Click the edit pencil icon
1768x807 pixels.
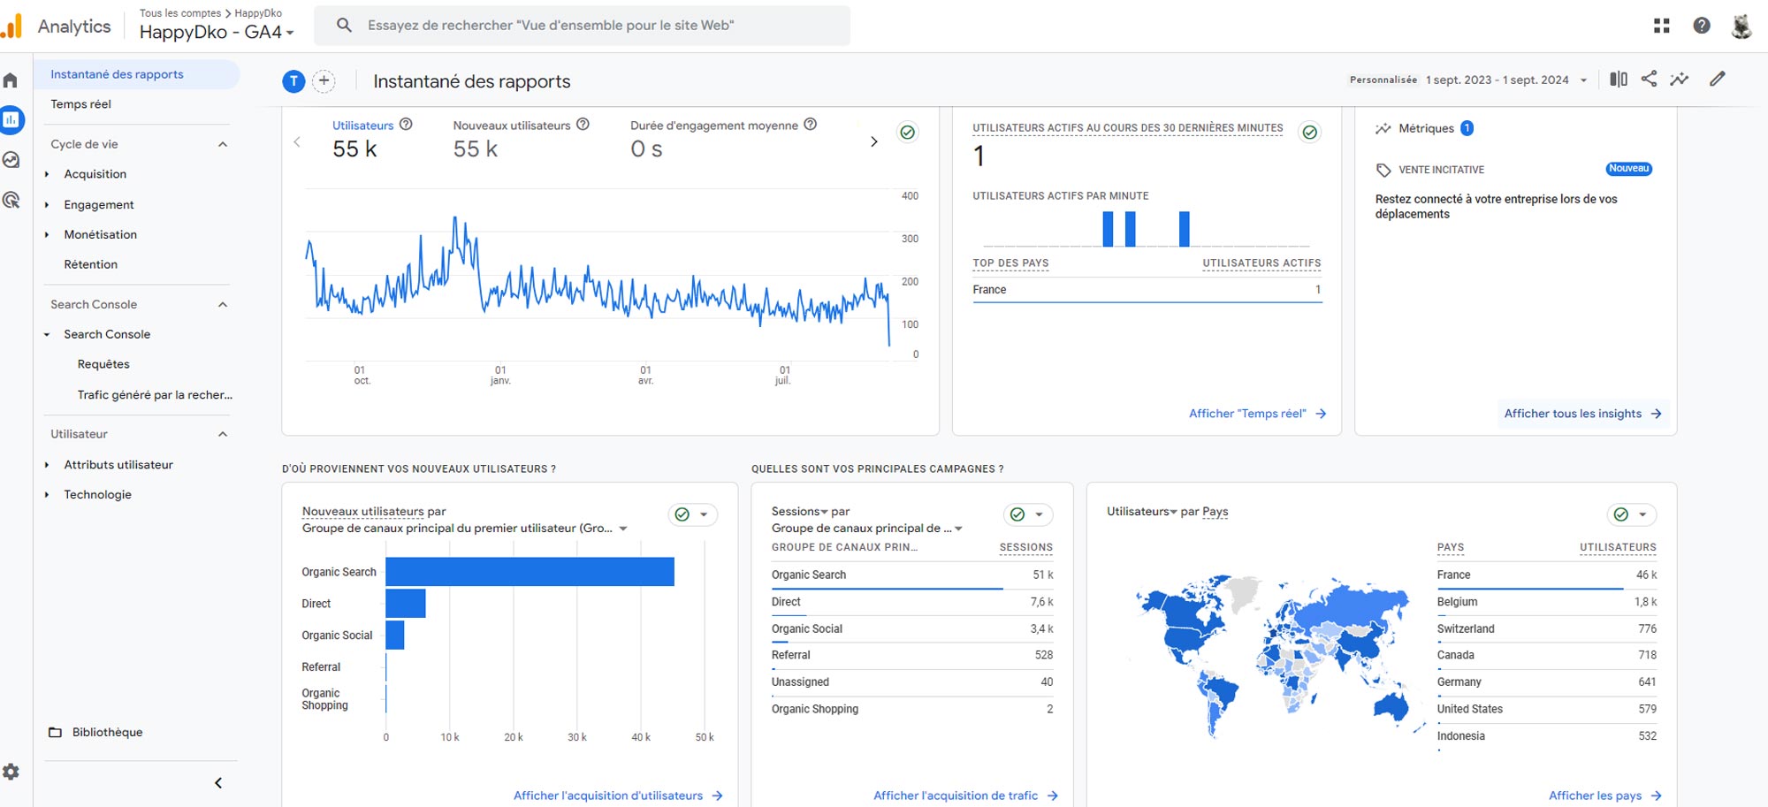[1718, 79]
